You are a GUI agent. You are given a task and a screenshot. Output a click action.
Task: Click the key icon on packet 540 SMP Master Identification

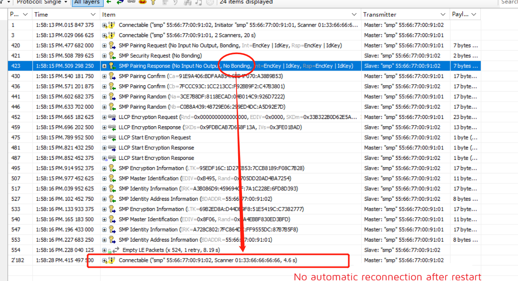pyautogui.click(x=112, y=219)
